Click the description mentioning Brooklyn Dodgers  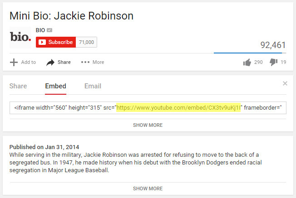point(136,162)
